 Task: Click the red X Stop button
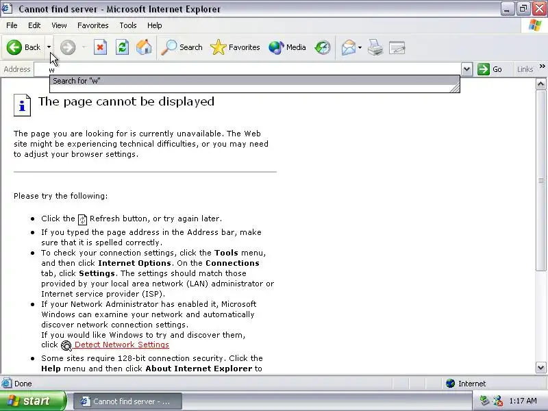point(100,47)
